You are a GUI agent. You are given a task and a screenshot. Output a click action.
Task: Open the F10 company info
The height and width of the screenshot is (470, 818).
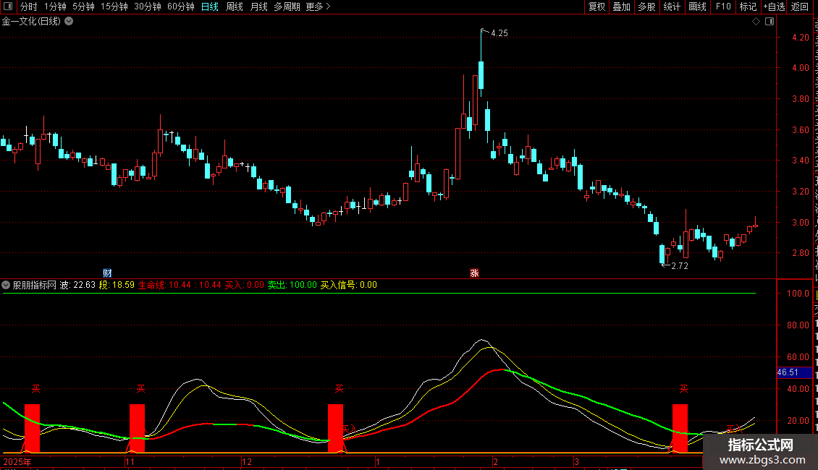tap(722, 7)
